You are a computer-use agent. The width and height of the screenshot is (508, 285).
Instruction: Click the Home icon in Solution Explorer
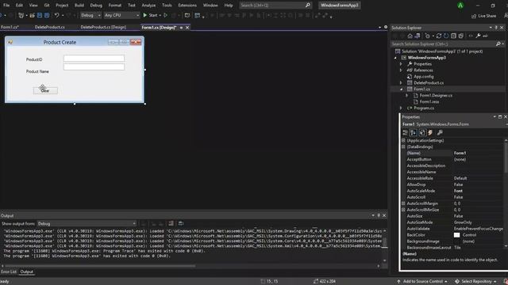(410, 36)
